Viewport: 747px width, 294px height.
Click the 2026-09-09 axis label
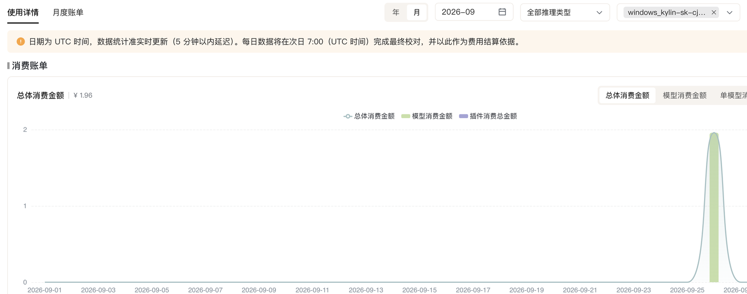click(x=259, y=290)
